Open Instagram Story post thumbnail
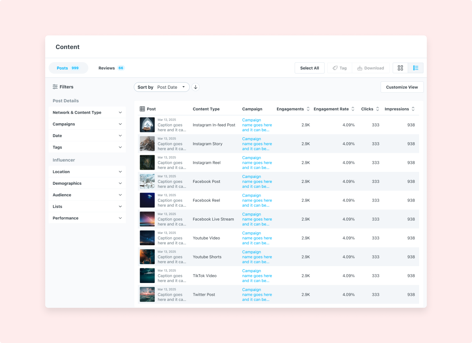 coord(147,143)
